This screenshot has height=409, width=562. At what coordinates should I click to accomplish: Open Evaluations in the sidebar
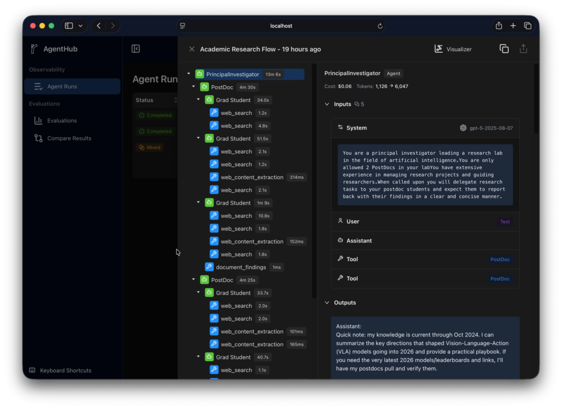coord(61,121)
